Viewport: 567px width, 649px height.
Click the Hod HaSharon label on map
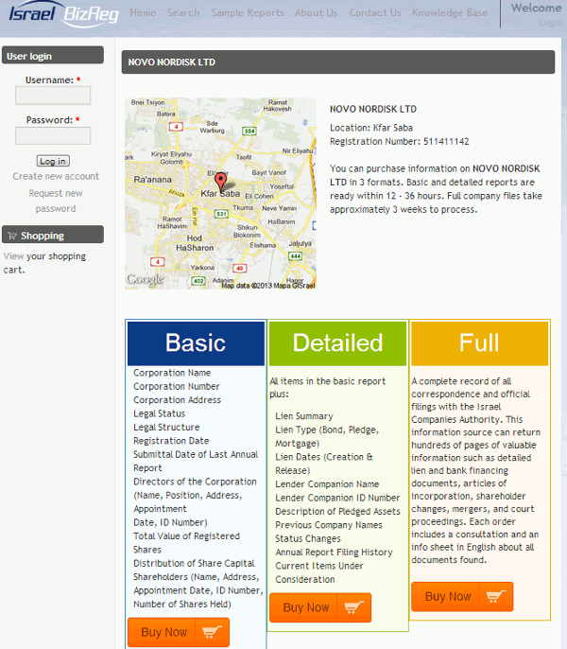point(195,243)
